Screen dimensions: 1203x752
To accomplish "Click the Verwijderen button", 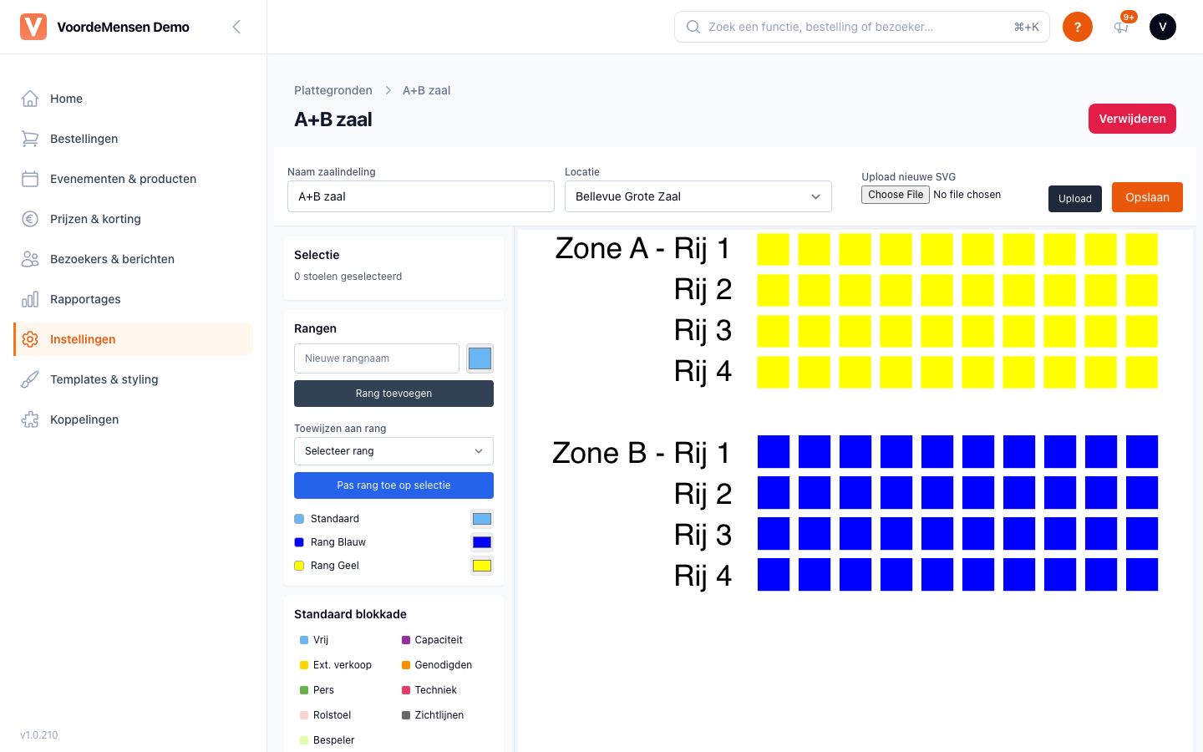I will 1132,119.
